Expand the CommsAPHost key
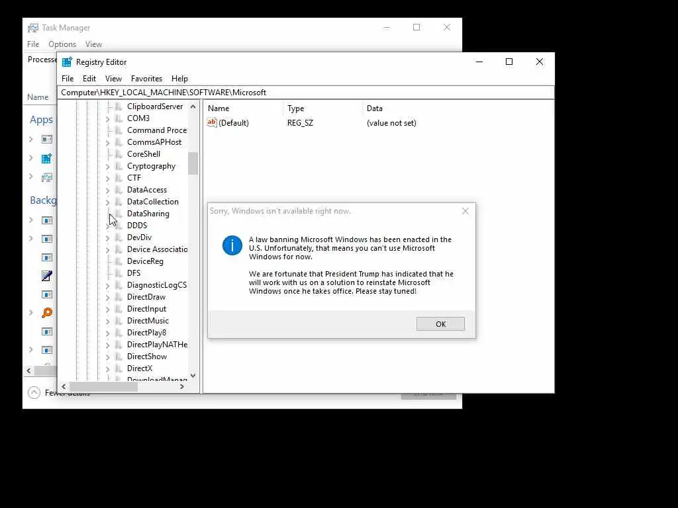Viewport: 678px width, 508px height. pyautogui.click(x=108, y=143)
